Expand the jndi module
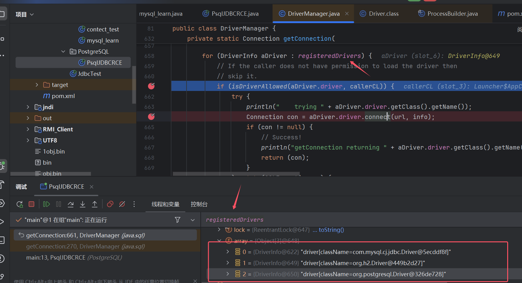The height and width of the screenshot is (283, 522). click(28, 107)
